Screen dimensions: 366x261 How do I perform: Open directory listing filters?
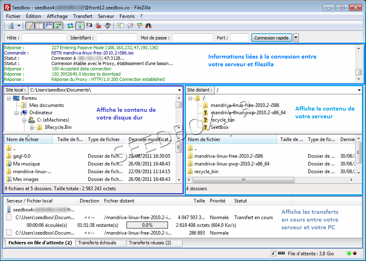pyautogui.click(x=129, y=25)
